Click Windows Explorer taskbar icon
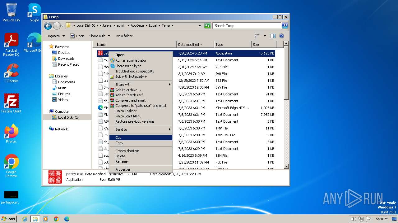The image size is (398, 223). point(35,219)
